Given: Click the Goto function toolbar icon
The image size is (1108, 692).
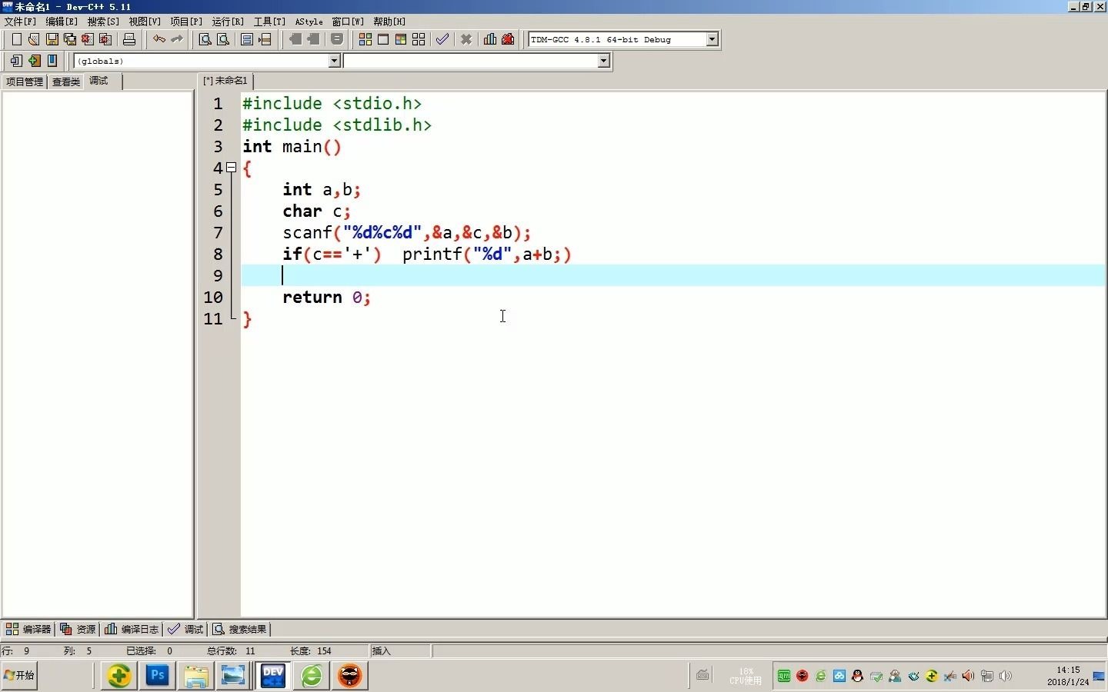Looking at the screenshot, I should (x=247, y=39).
